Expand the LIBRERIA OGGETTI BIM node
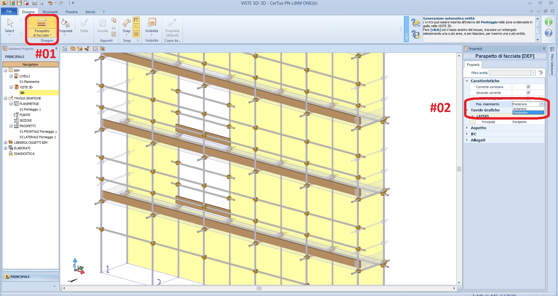Image resolution: width=558 pixels, height=296 pixels. tap(5, 143)
